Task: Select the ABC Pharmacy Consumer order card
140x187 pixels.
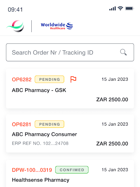Action: (x=70, y=133)
